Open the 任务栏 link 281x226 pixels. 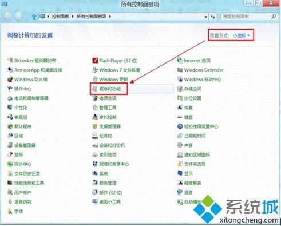point(106,136)
